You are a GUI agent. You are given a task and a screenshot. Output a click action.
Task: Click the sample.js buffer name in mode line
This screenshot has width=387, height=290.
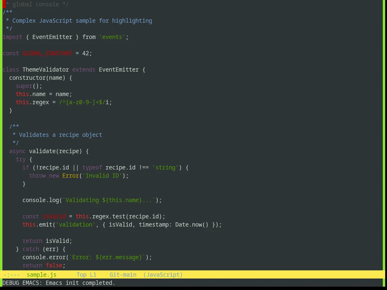41,275
